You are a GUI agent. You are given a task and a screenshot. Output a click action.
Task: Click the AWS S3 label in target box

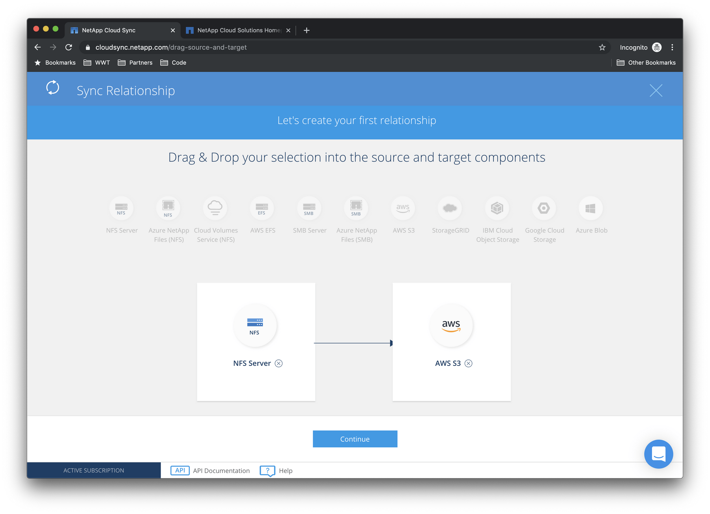(448, 363)
